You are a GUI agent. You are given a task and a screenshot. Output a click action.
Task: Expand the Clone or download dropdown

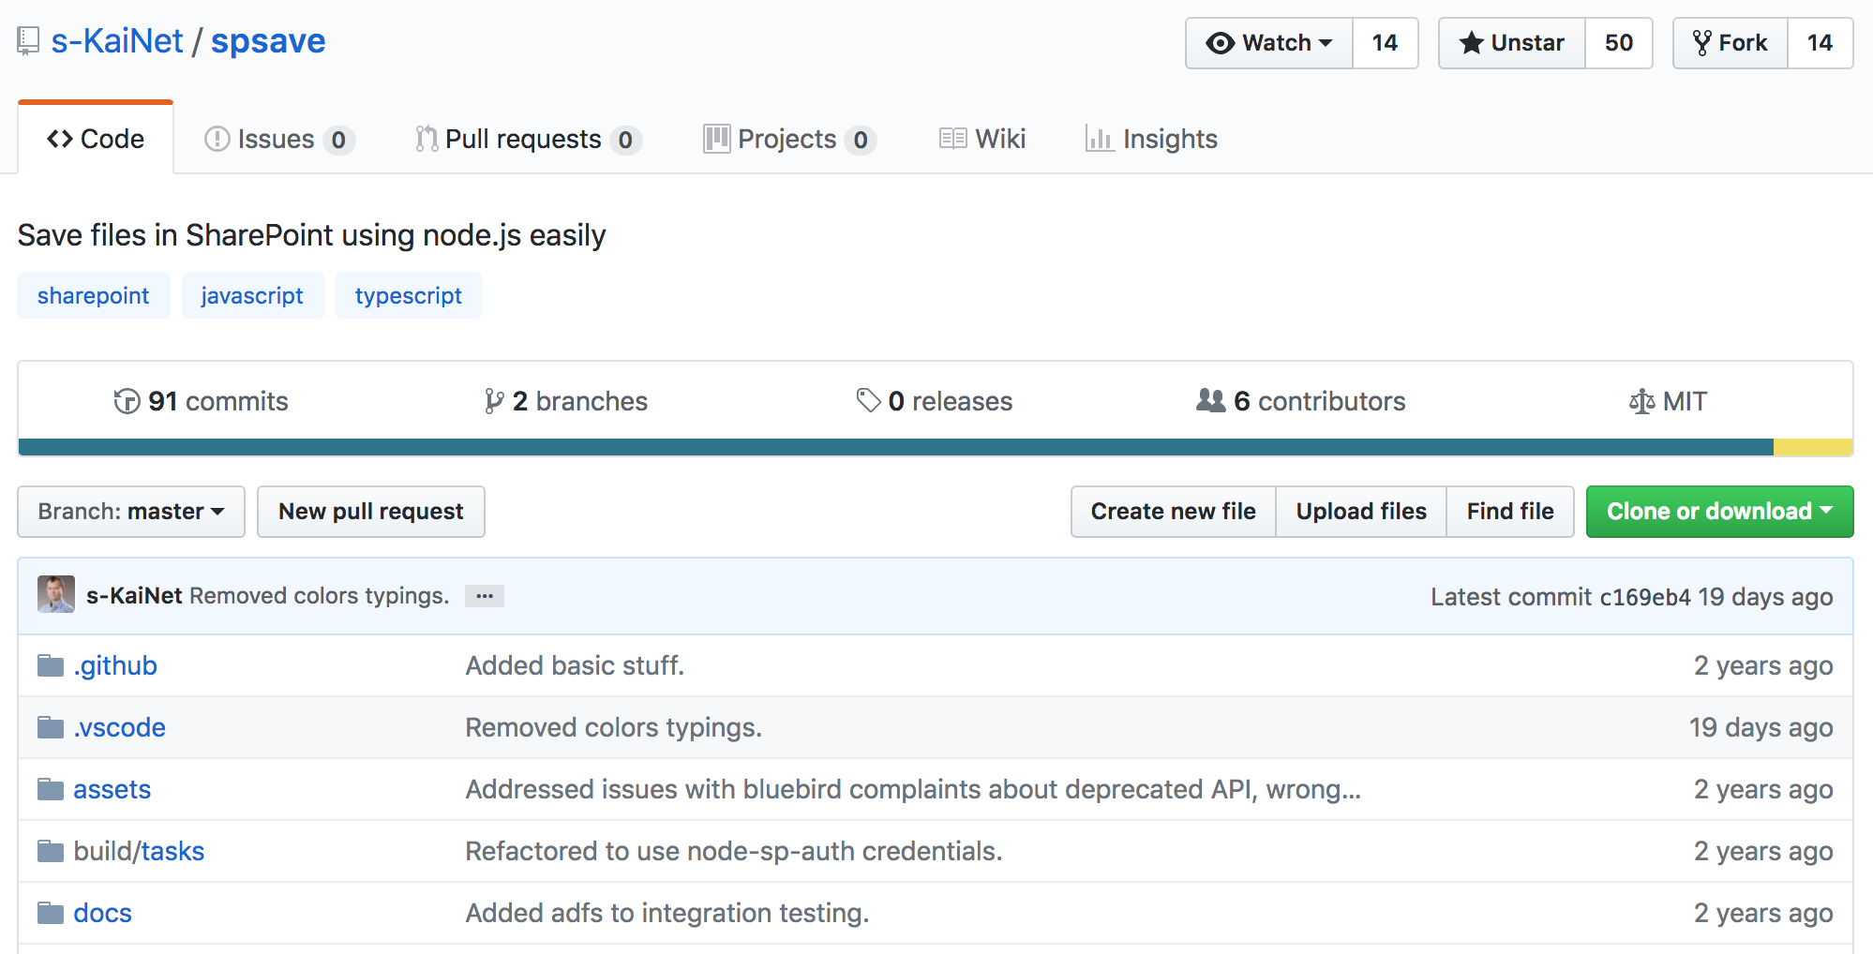point(1719,512)
